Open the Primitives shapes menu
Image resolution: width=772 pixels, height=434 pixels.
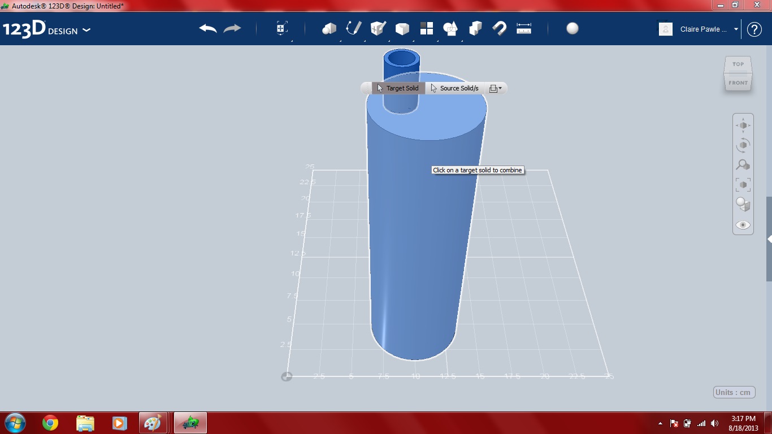(329, 28)
